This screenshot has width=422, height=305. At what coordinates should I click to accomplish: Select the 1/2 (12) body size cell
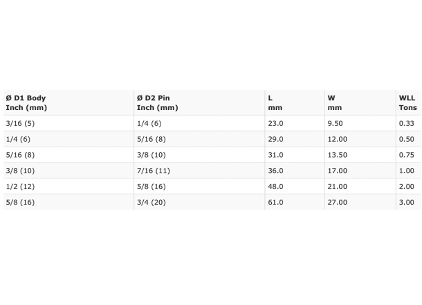point(20,187)
